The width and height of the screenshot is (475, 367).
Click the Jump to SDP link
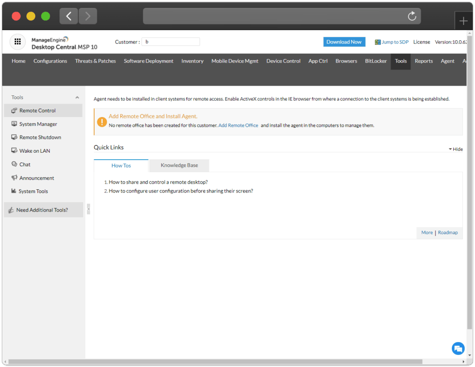pyautogui.click(x=395, y=42)
